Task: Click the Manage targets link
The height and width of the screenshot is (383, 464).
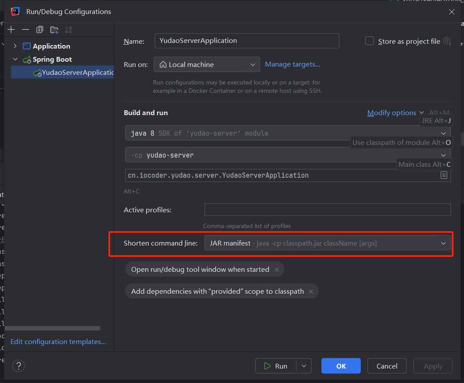Action: tap(293, 64)
